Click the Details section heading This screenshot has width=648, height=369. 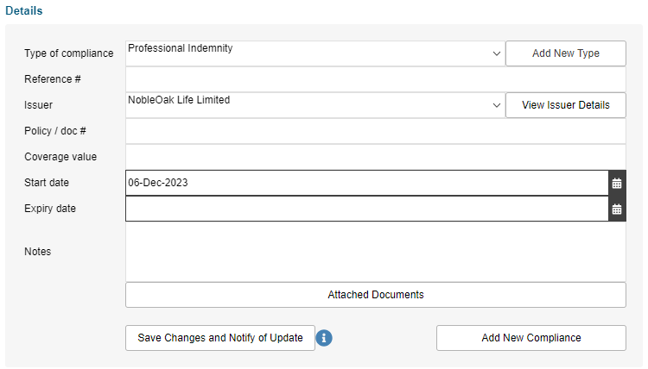click(x=24, y=10)
